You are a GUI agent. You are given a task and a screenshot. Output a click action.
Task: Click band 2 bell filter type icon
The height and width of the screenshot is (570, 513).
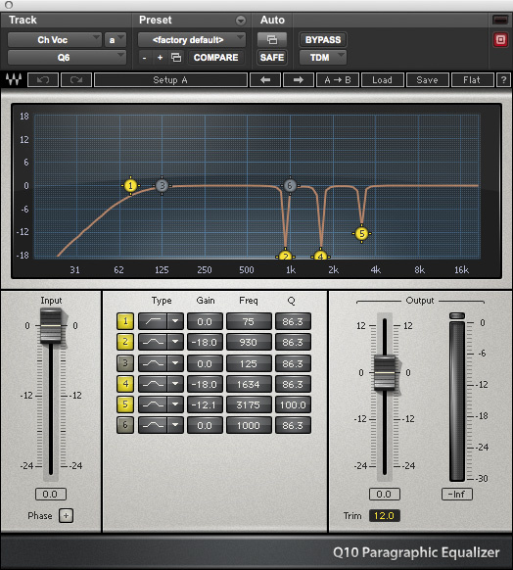[x=153, y=342]
